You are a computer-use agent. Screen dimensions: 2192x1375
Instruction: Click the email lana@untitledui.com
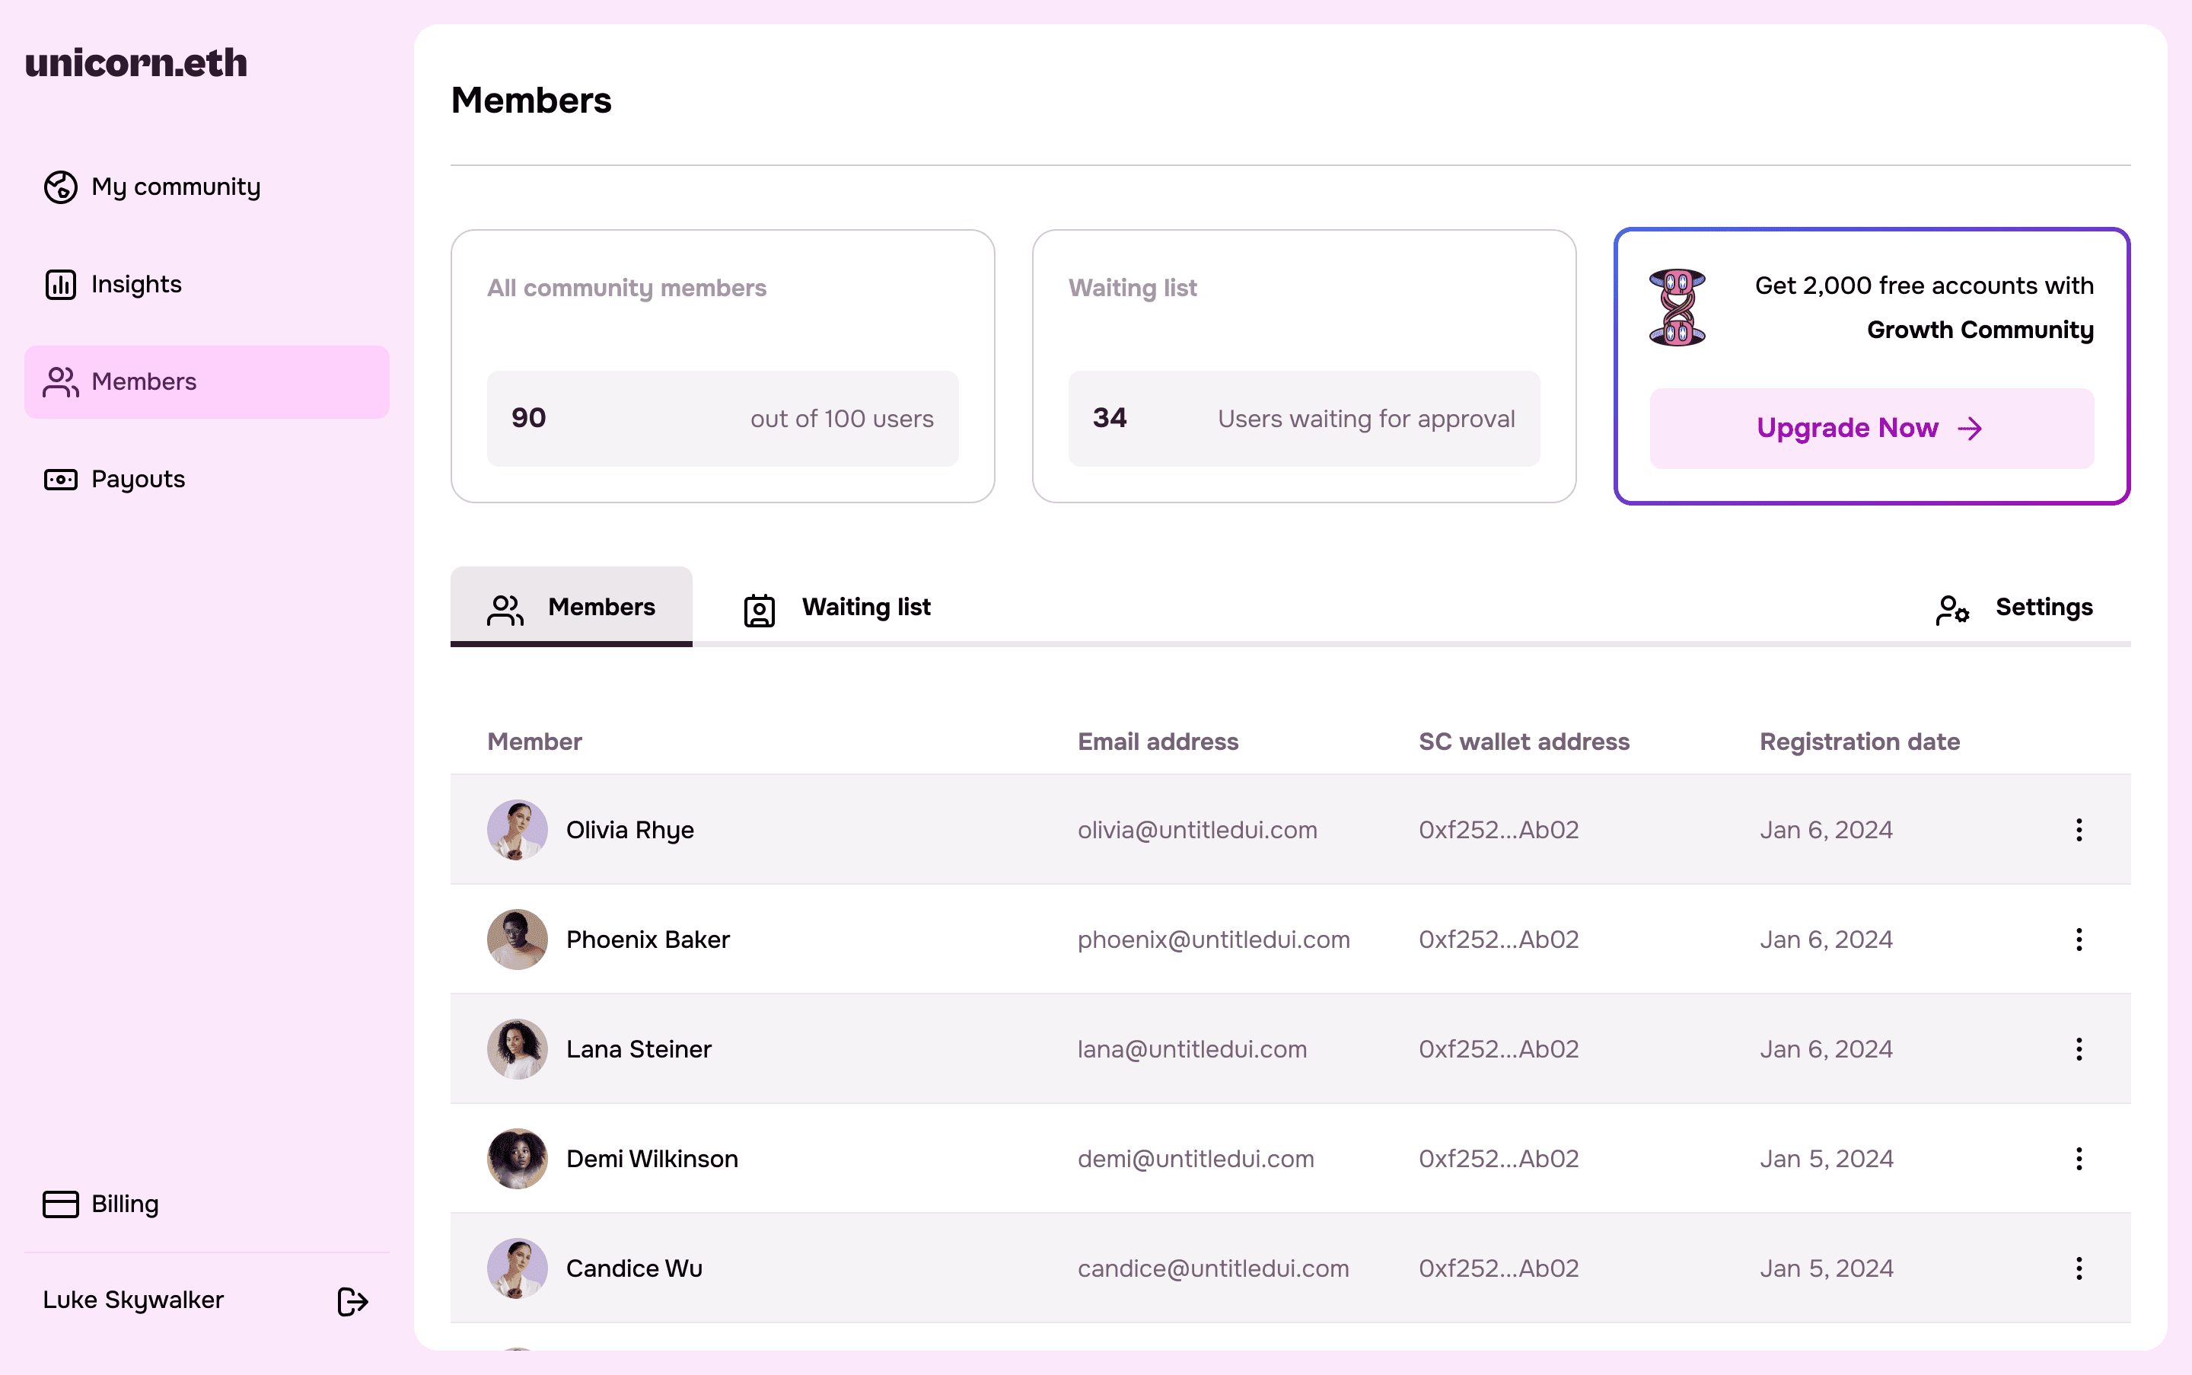click(x=1192, y=1048)
